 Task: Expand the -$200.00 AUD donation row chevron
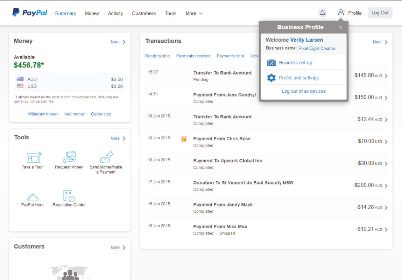(x=386, y=185)
